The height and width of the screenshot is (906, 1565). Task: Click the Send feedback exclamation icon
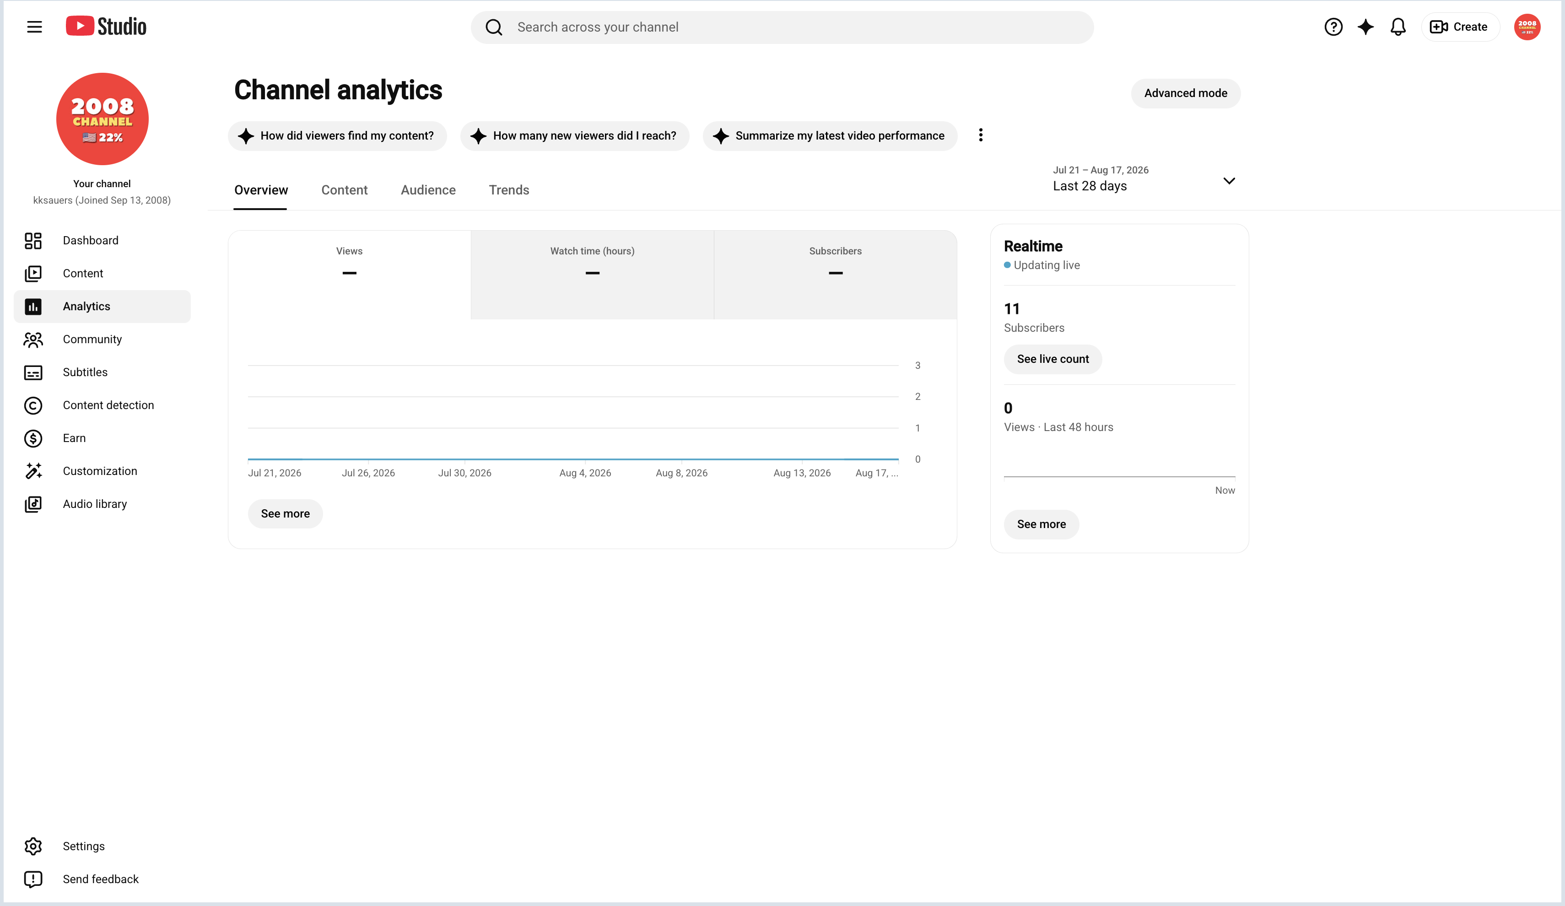(x=33, y=879)
